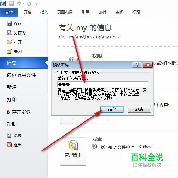Viewport: 178px width, 178px height.
Task: Click the 退出 red exit icon
Action: (x=9, y=145)
